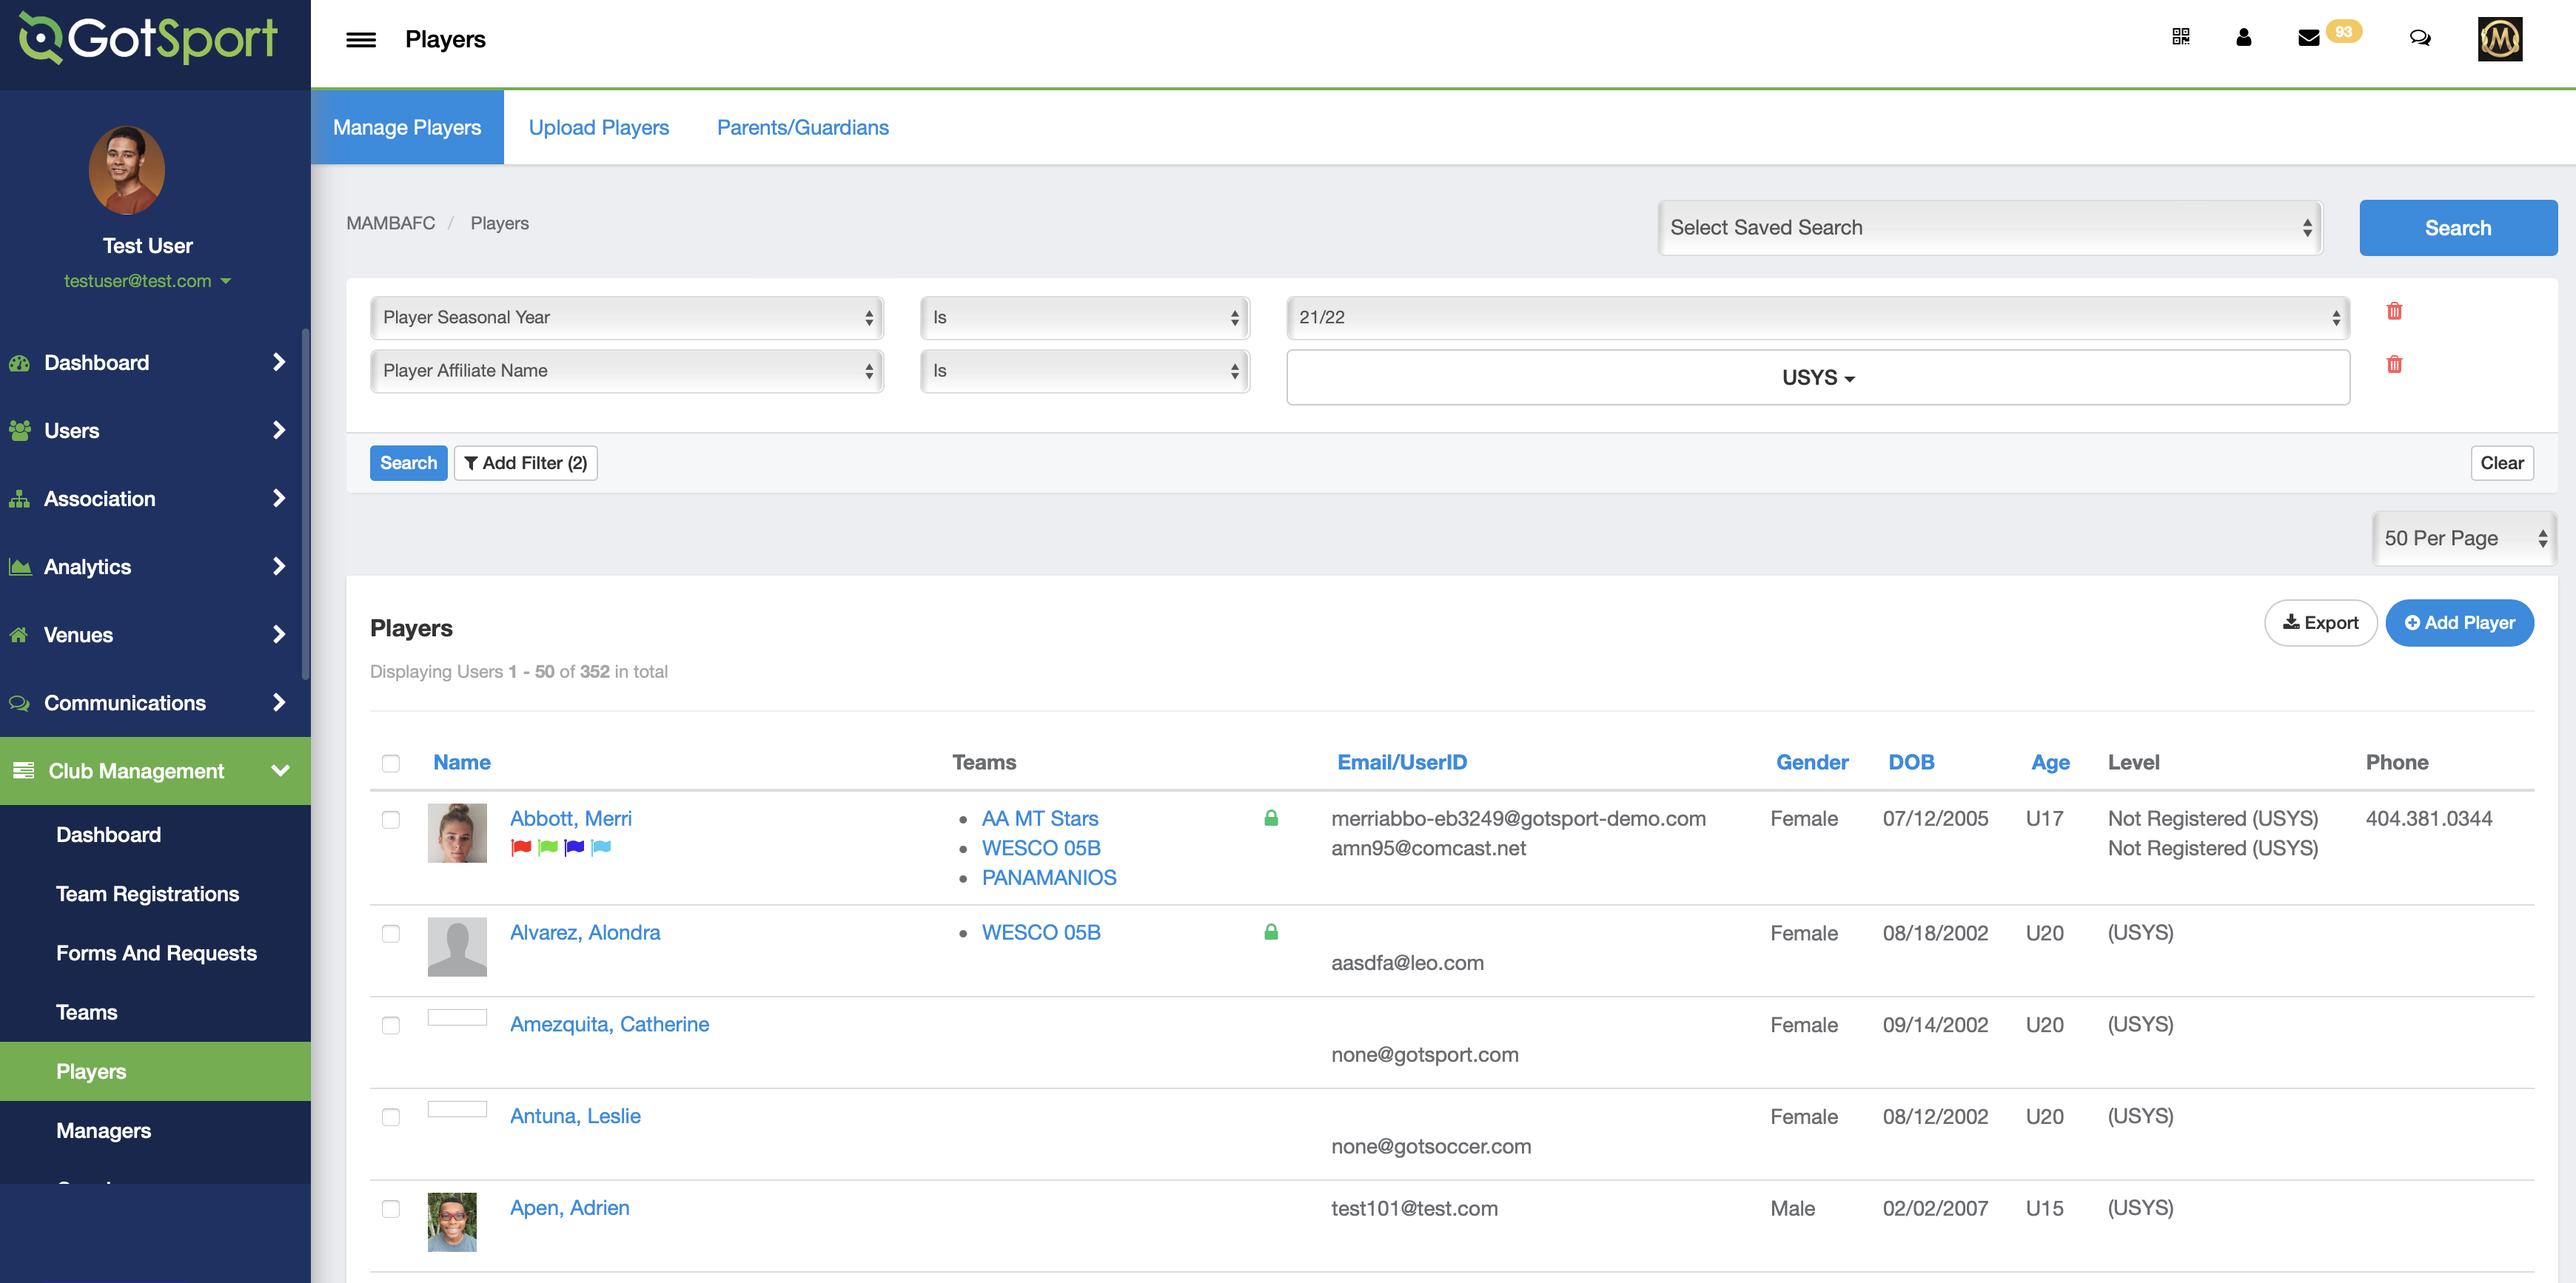The height and width of the screenshot is (1283, 2576).
Task: Switch to the Parents/Guardians tab
Action: [x=802, y=127]
